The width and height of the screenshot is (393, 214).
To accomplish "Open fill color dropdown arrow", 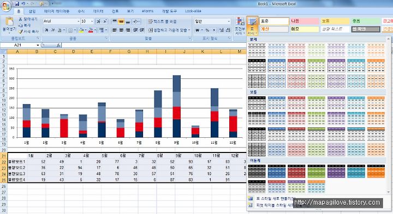I will tap(86, 30).
